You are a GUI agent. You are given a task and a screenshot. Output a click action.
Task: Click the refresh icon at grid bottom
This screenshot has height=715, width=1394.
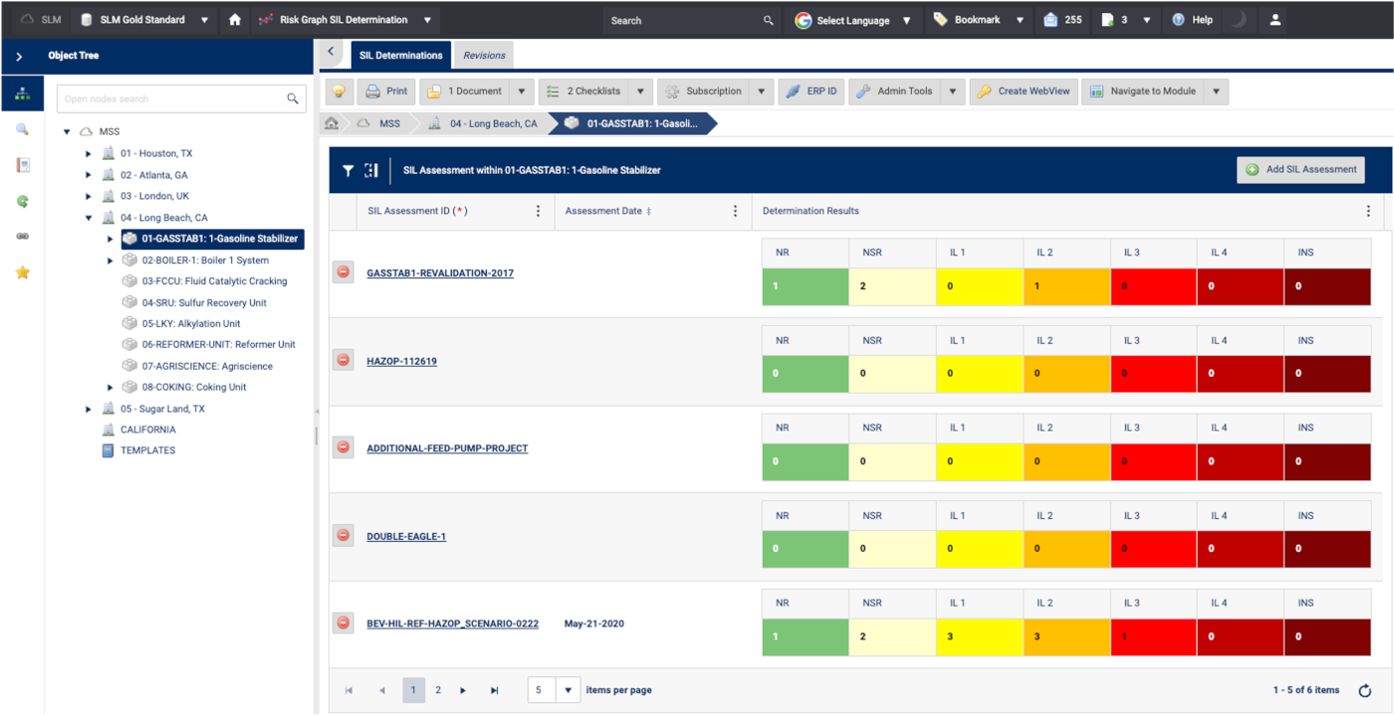[x=1364, y=690]
